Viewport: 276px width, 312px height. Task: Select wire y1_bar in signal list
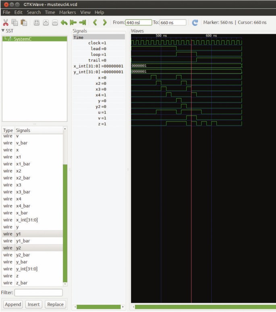(x=33, y=241)
